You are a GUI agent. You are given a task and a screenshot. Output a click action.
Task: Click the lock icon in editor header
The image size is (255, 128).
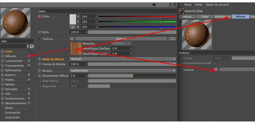tap(171, 5)
